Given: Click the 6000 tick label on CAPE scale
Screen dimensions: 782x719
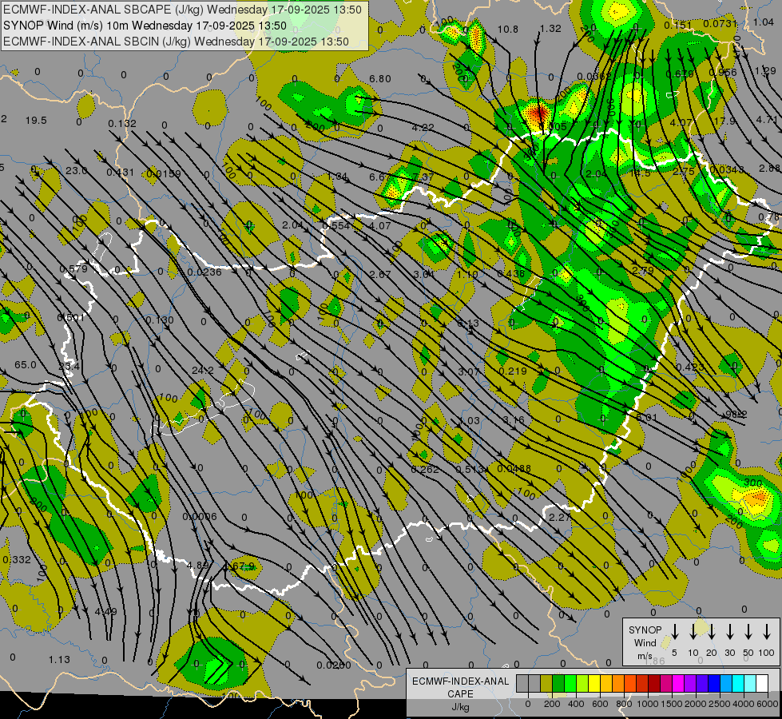Looking at the screenshot, I should pos(768,704).
